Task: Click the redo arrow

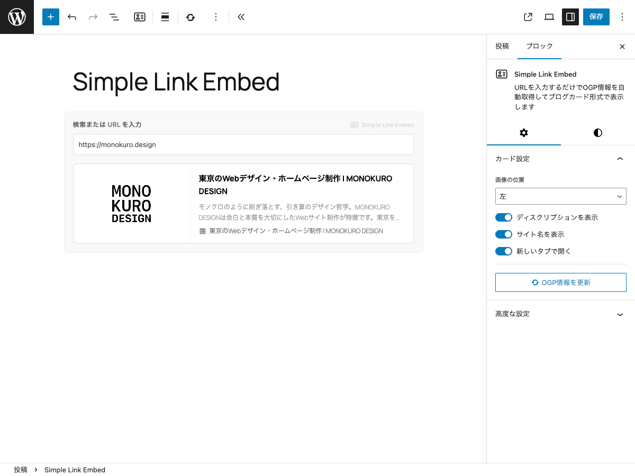Action: click(x=93, y=17)
